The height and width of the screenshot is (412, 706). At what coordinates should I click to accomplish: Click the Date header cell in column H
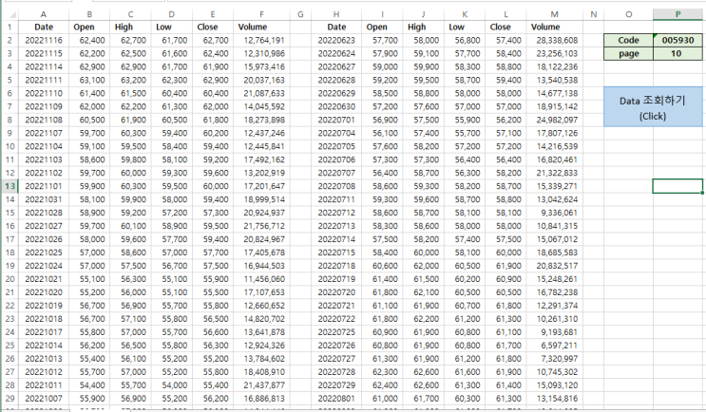[336, 27]
